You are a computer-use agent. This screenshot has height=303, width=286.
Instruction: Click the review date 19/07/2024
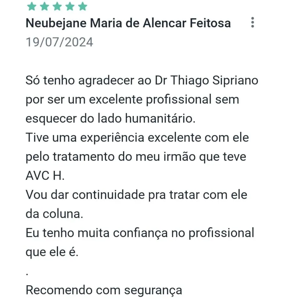click(59, 42)
